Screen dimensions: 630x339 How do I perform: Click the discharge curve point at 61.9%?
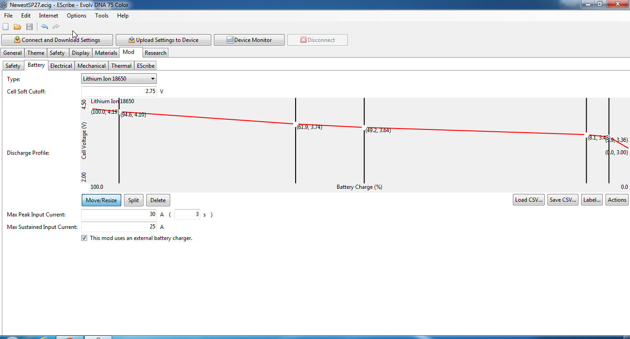coord(295,123)
